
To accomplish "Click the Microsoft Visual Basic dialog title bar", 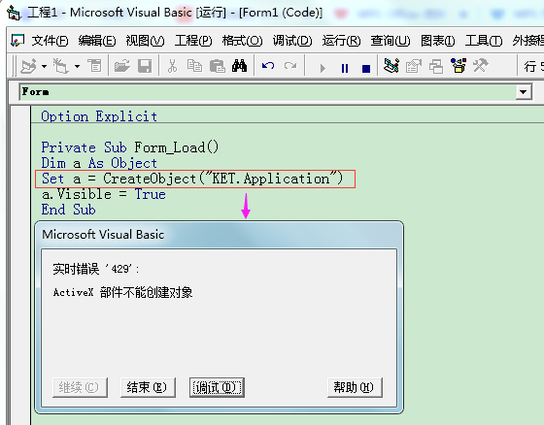I will [x=219, y=235].
